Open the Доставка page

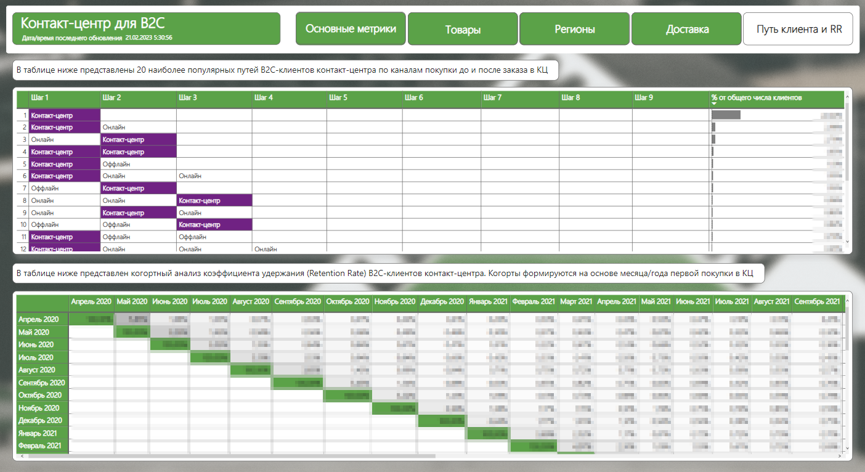(686, 29)
